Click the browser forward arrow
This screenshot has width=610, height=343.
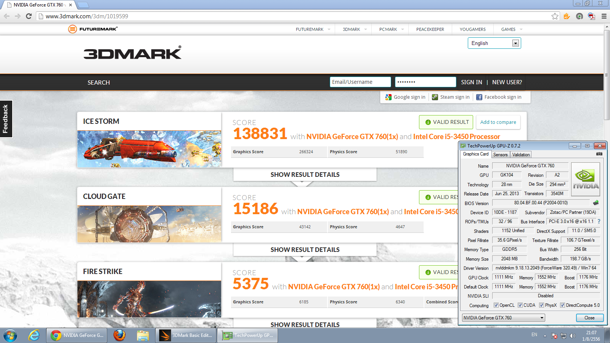[x=18, y=16]
